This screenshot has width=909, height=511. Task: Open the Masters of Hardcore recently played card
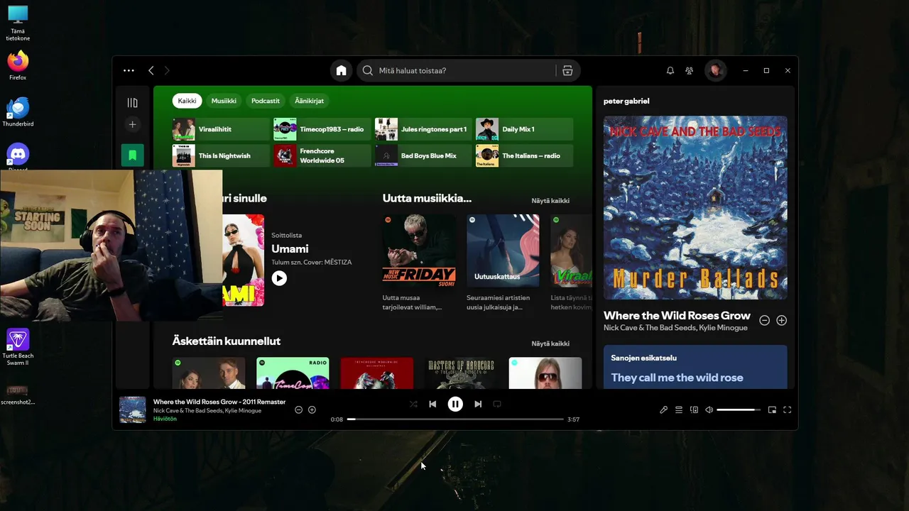coord(461,373)
